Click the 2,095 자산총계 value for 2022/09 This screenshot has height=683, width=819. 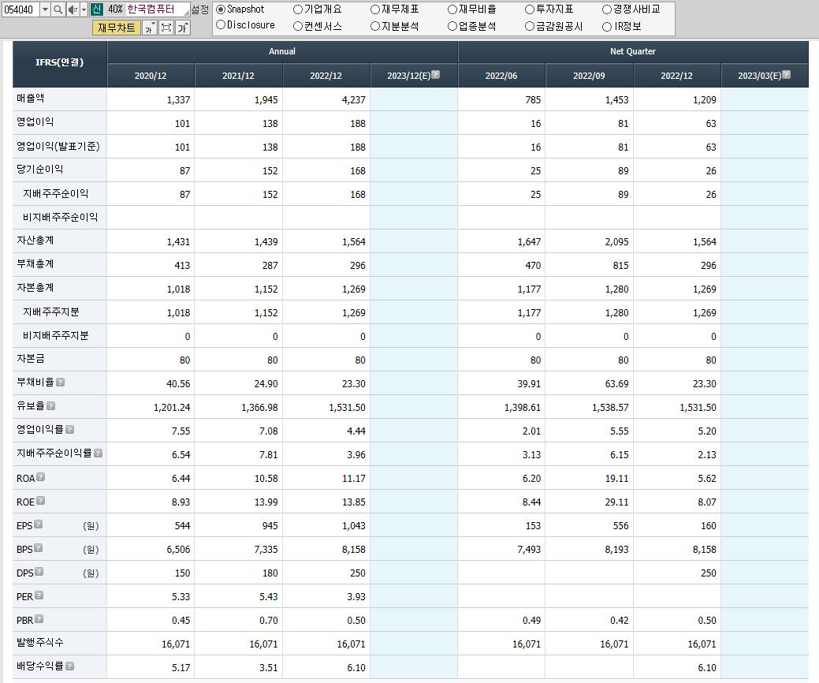coord(617,242)
